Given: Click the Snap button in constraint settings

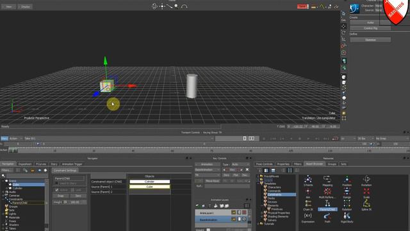Looking at the screenshot, I should pyautogui.click(x=61, y=196).
